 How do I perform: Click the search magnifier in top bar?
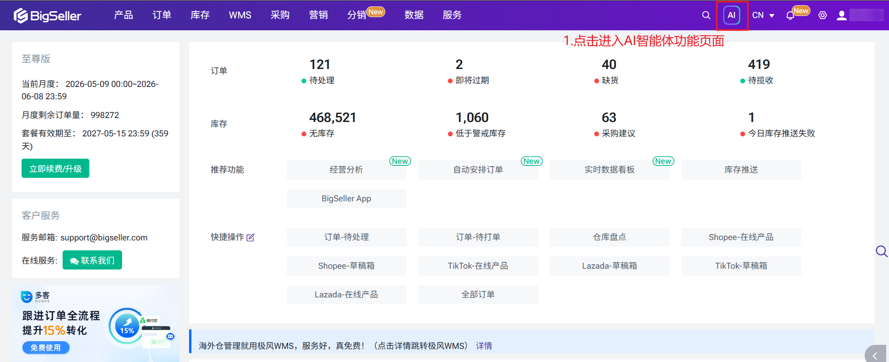click(x=706, y=15)
